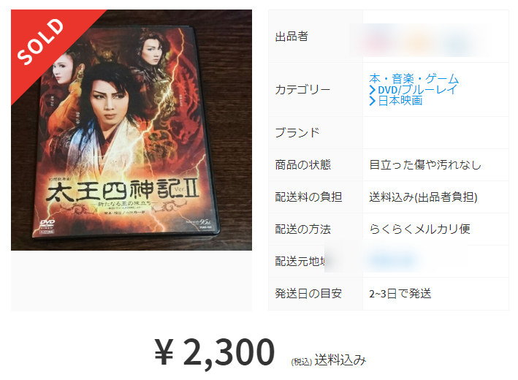
Task: Click the ブランド row label
Action: pos(297,132)
